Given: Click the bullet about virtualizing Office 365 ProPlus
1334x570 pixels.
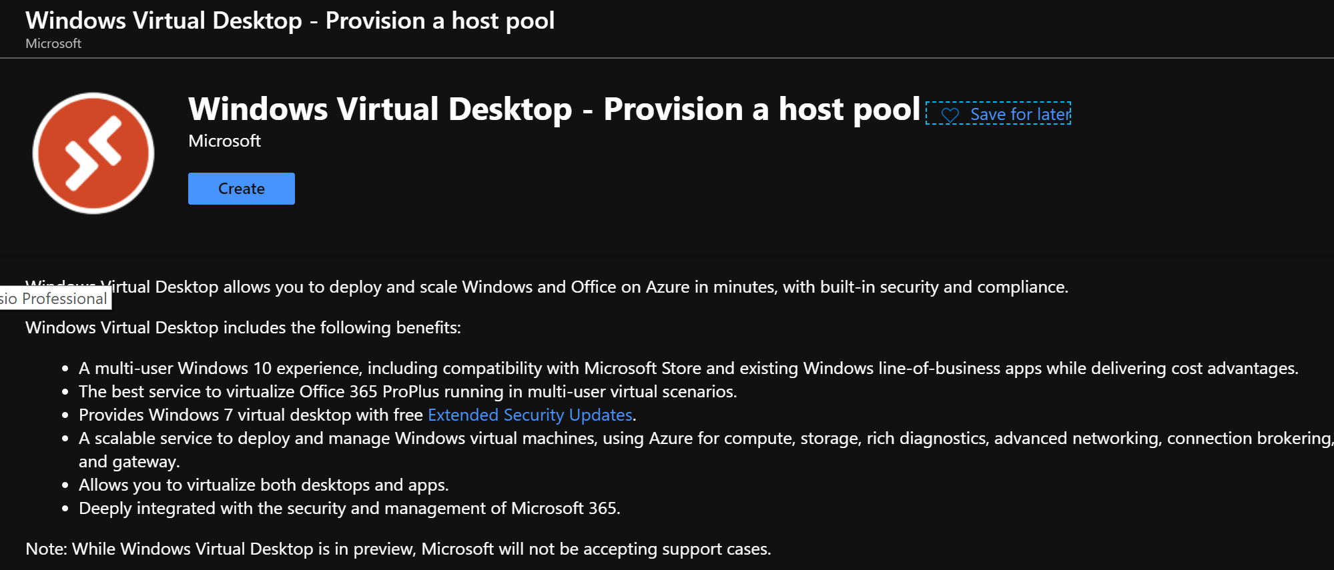Looking at the screenshot, I should coord(408,391).
